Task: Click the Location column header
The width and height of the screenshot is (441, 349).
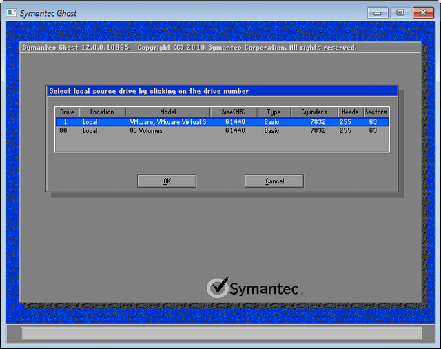Action: [x=103, y=112]
